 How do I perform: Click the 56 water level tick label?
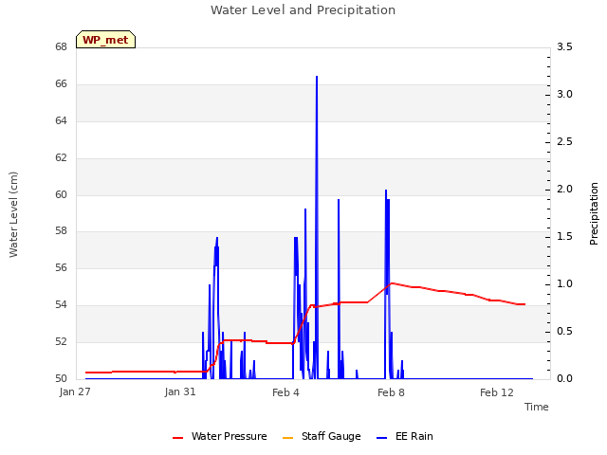point(61,267)
